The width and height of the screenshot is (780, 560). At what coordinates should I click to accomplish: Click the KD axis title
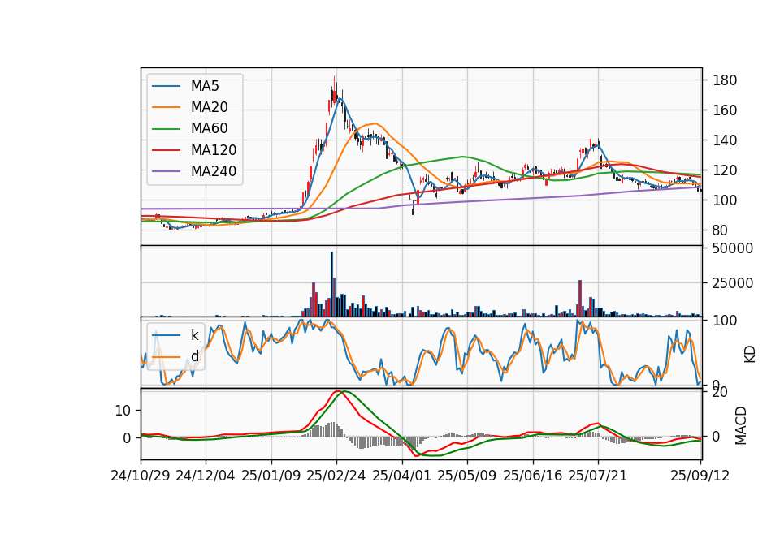point(750,355)
